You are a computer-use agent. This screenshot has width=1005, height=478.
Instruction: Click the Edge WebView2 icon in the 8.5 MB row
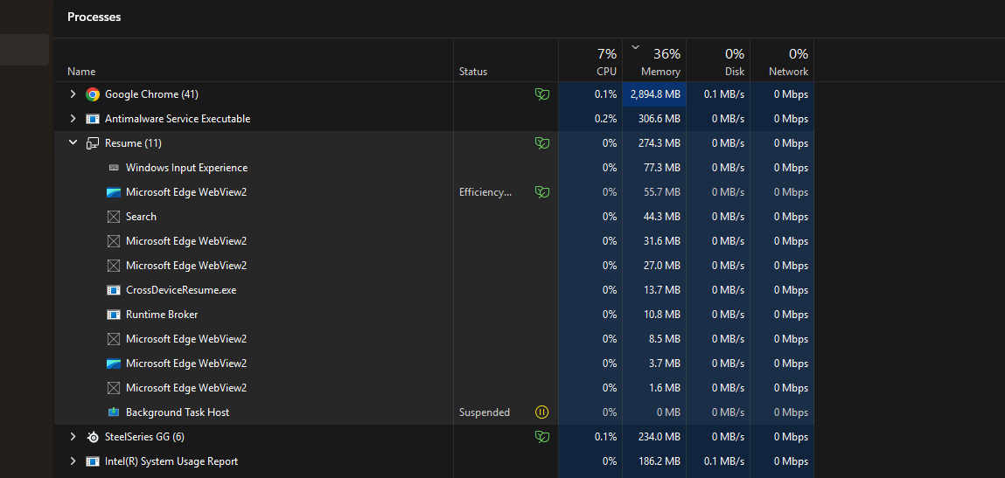pos(114,339)
